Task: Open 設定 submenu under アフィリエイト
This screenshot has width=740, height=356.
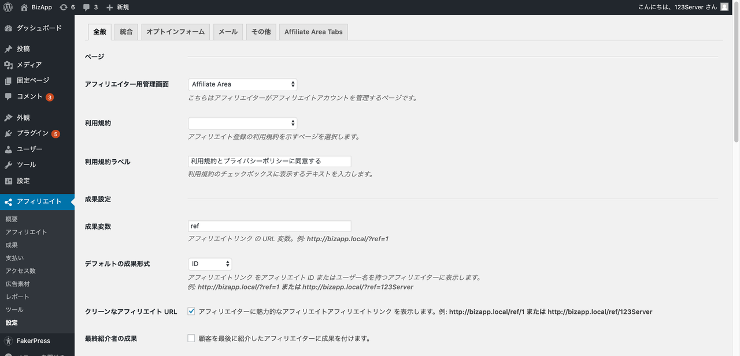Action: point(12,323)
